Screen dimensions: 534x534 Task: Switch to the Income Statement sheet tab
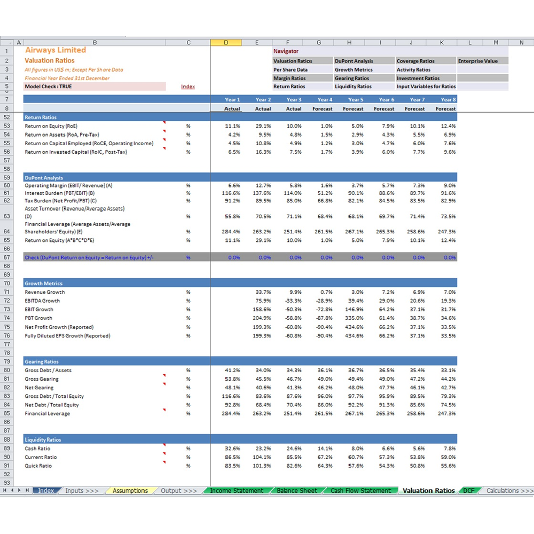pyautogui.click(x=237, y=490)
